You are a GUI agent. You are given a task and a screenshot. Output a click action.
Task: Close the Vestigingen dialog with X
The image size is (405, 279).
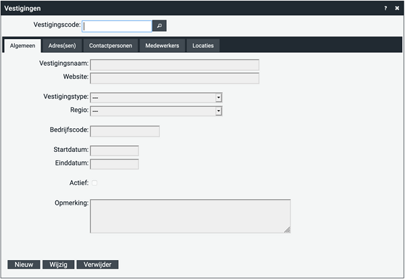click(397, 8)
